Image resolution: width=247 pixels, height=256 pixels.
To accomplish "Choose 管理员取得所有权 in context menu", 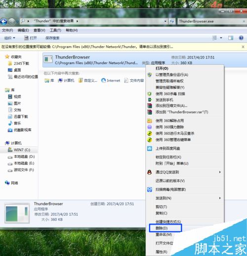I will coord(185,81).
